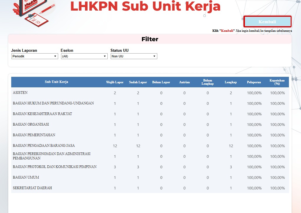Click the Filter section header

(150, 39)
